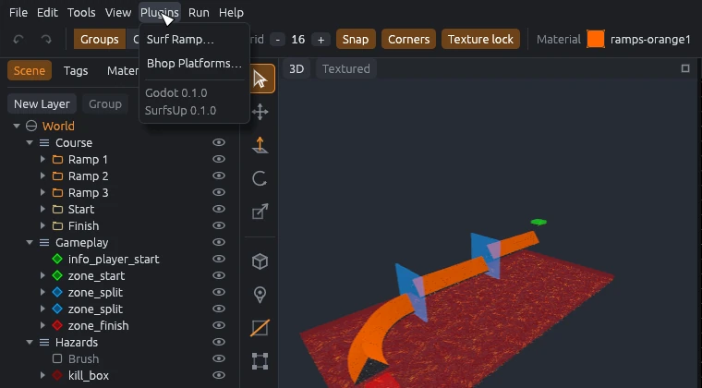702x388 pixels.
Task: Click the Ramp 3 folder icon
Action: (57, 192)
